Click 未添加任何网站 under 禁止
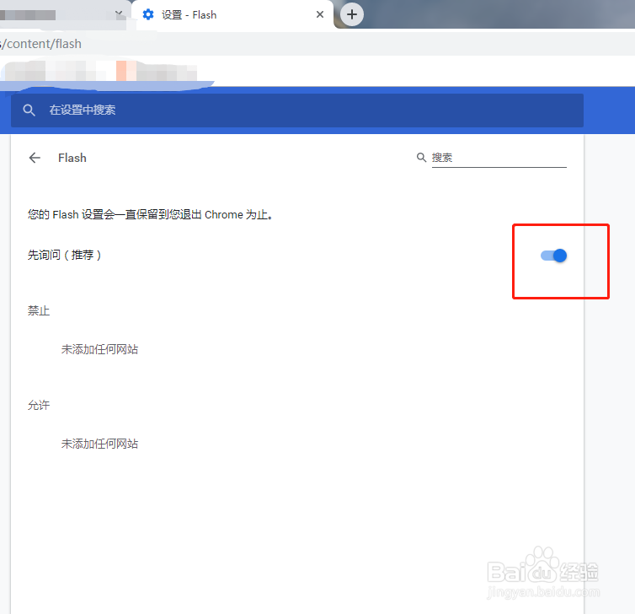Viewport: 635px width, 614px height. 99,349
